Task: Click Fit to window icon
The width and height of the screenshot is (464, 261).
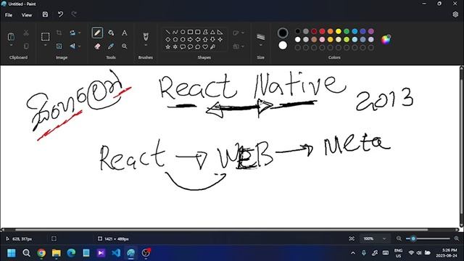Action: click(352, 239)
